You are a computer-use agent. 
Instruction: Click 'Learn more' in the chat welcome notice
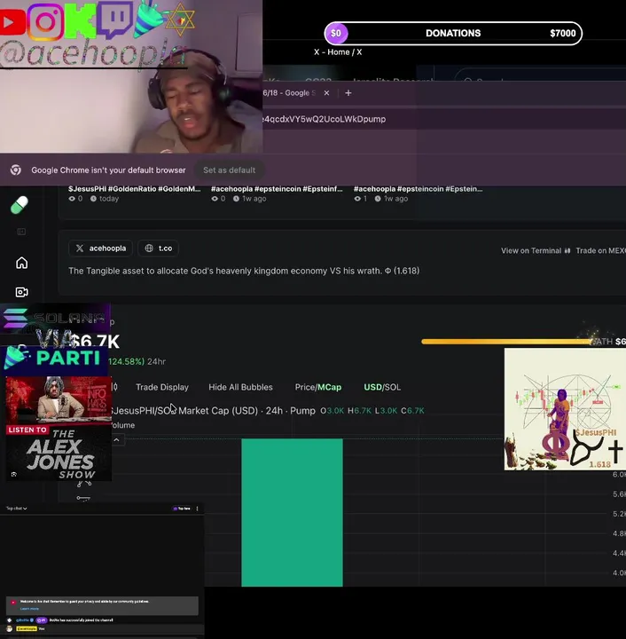coord(29,609)
